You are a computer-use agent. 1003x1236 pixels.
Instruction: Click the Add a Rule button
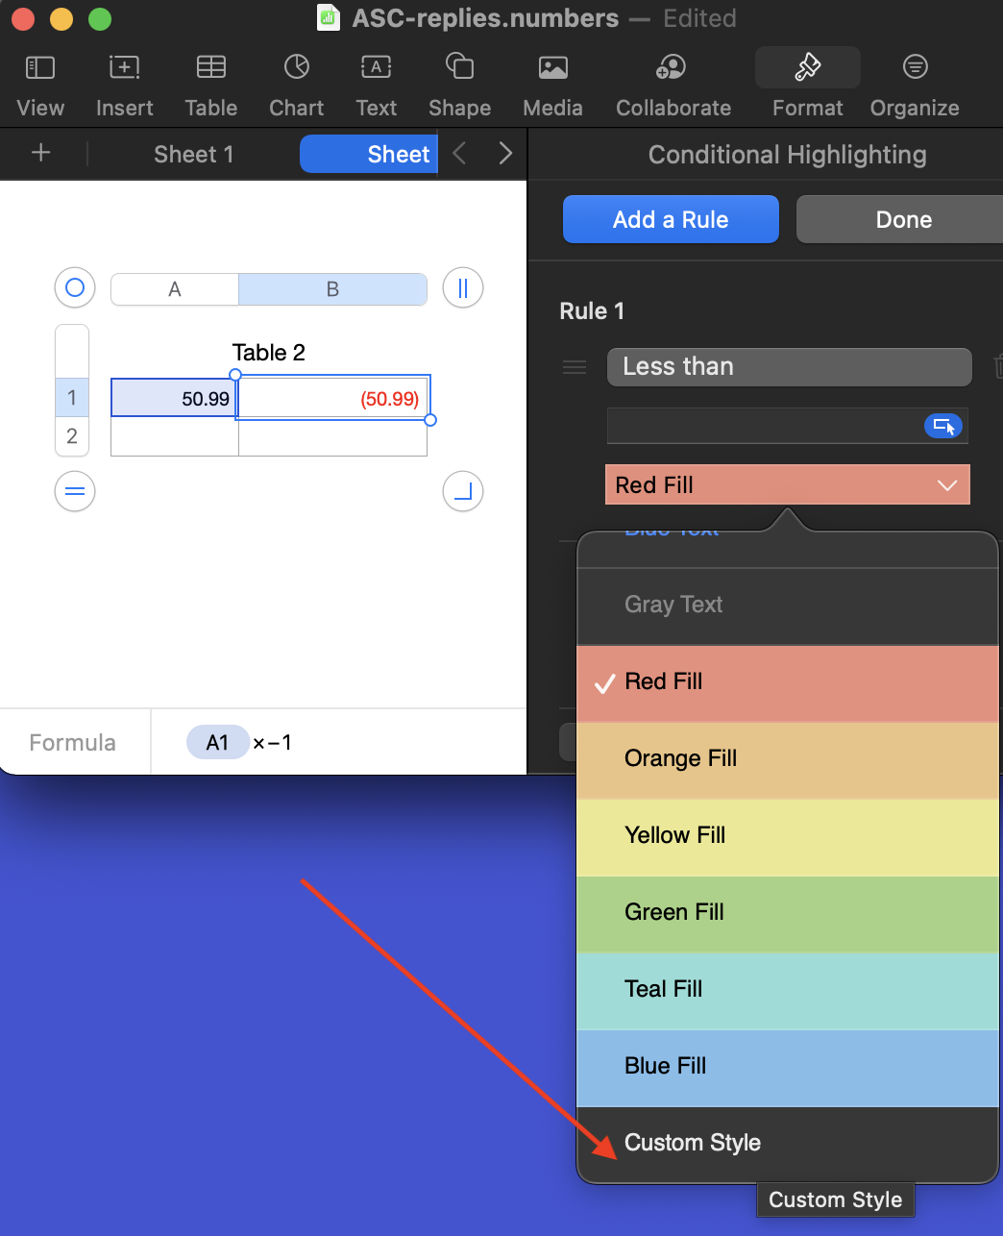click(x=671, y=219)
